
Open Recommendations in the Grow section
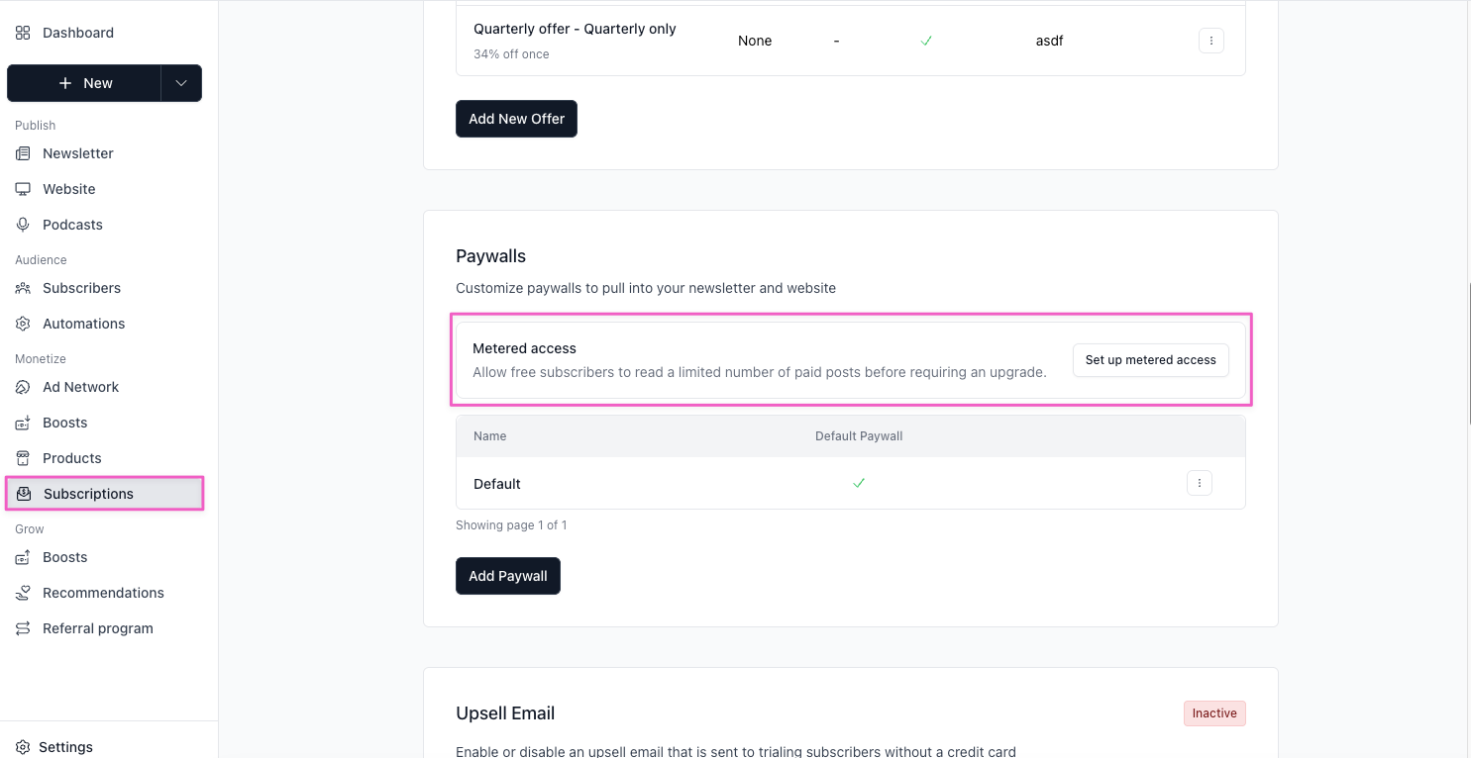[103, 593]
